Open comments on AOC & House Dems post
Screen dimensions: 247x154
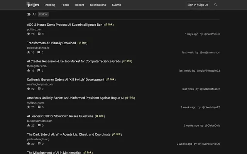coord(39,34)
